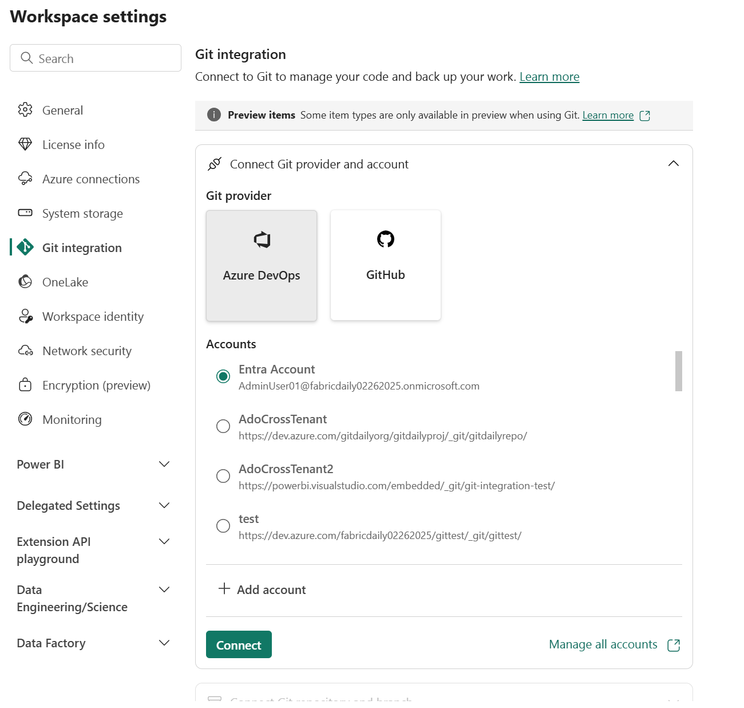This screenshot has height=708, width=744.
Task: Click the GitHub Octocat logo icon
Action: tap(386, 239)
